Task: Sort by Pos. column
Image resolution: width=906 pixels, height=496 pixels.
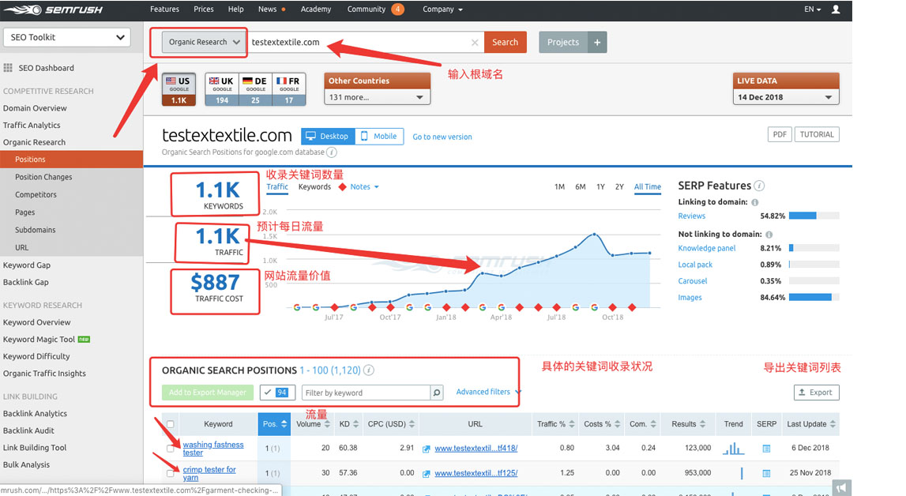Action: (274, 424)
